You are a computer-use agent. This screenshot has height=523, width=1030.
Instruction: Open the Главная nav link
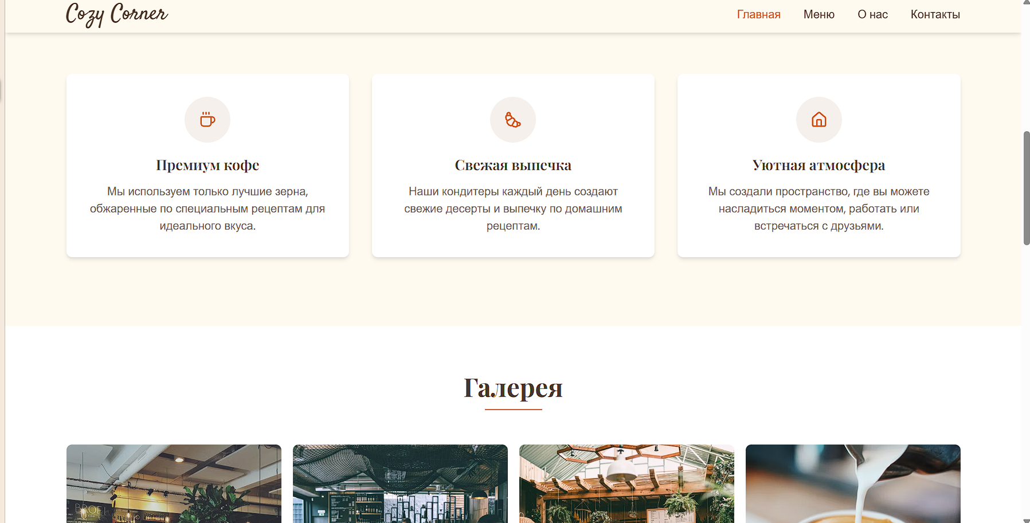tap(758, 14)
